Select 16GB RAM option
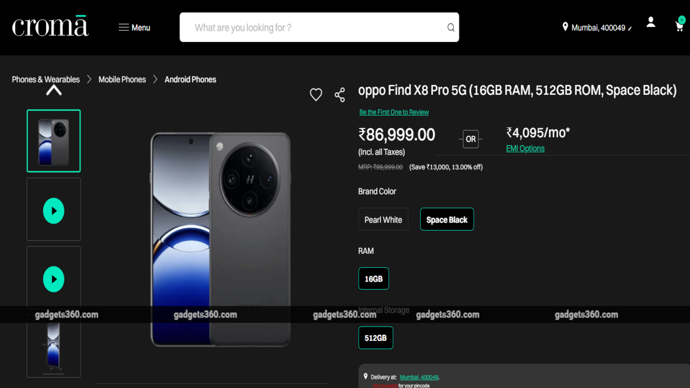The width and height of the screenshot is (690, 388). click(374, 279)
